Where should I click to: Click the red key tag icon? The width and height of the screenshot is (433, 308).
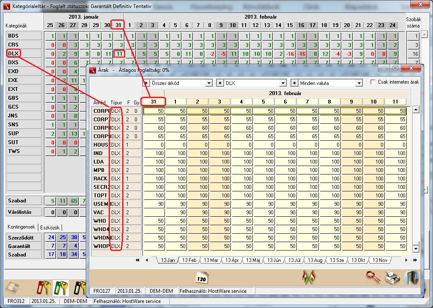[44, 288]
